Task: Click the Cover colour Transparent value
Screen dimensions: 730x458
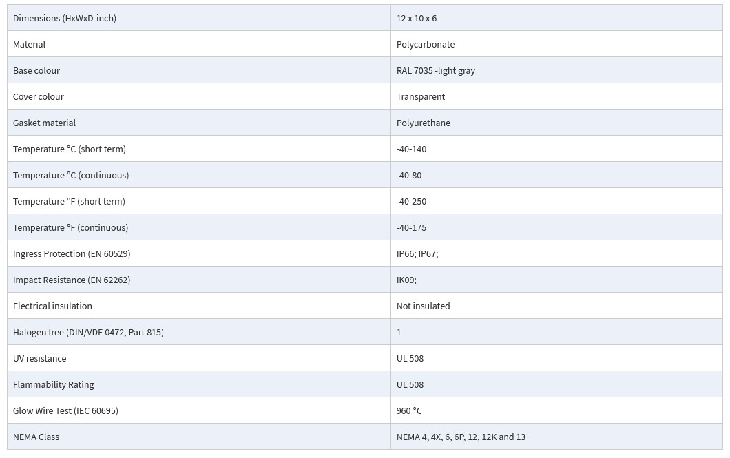Action: coord(421,97)
